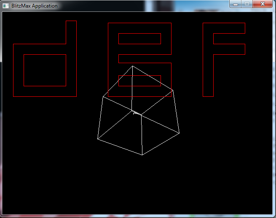Click the leftmost lower vertex of the cube
Viewport: 276px width, 218px height.
98,139
